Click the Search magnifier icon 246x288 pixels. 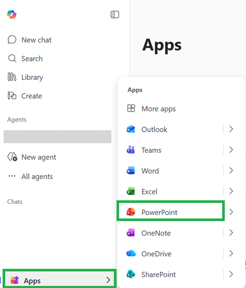pyautogui.click(x=12, y=59)
